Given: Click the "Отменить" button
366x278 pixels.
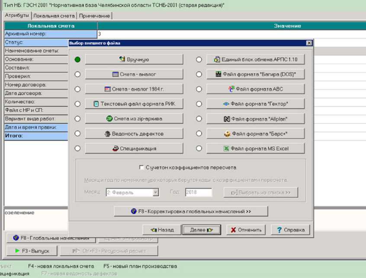Looking at the screenshot, I should 245,230.
